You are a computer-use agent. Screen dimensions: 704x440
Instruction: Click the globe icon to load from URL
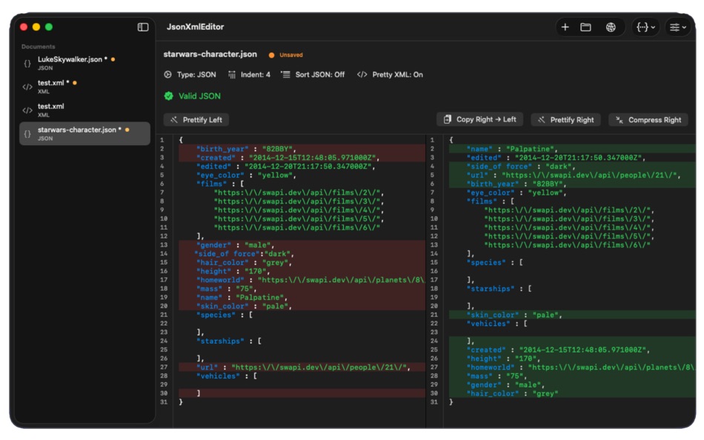[609, 26]
